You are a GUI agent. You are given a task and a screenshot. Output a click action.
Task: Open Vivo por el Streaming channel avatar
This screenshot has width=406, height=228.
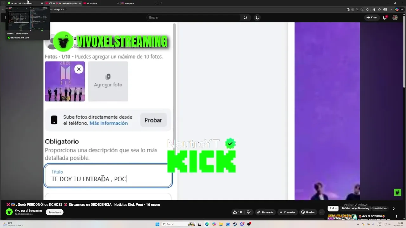tap(9, 212)
